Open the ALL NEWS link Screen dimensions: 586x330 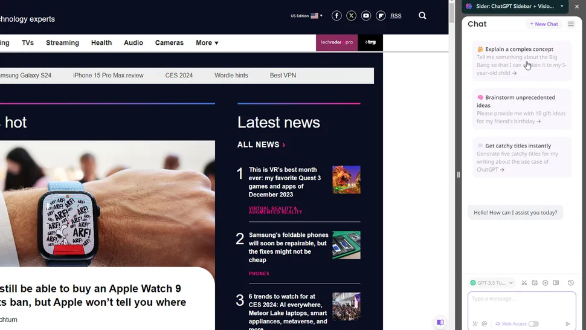pos(261,145)
